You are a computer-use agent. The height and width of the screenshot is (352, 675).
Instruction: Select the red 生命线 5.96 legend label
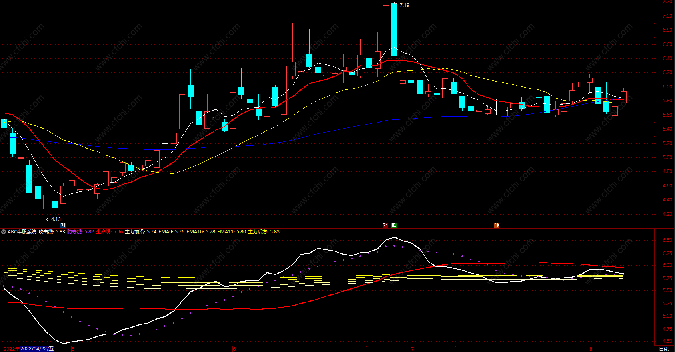click(x=110, y=232)
